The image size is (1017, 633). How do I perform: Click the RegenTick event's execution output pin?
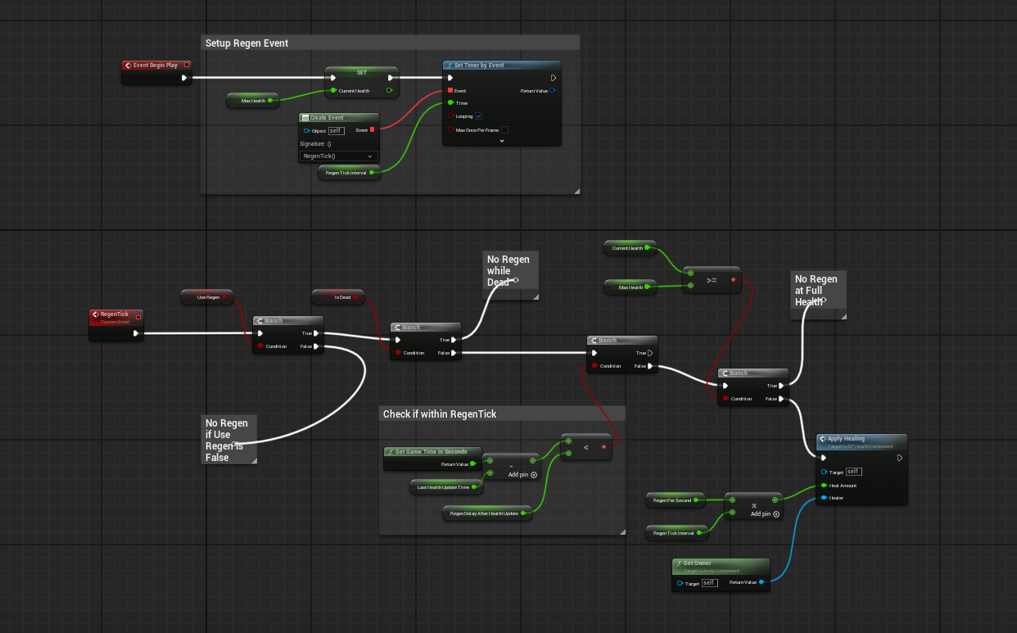135,333
